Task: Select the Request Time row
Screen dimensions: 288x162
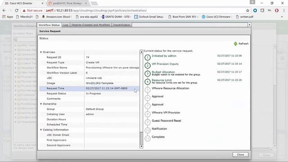Action: (x=89, y=88)
